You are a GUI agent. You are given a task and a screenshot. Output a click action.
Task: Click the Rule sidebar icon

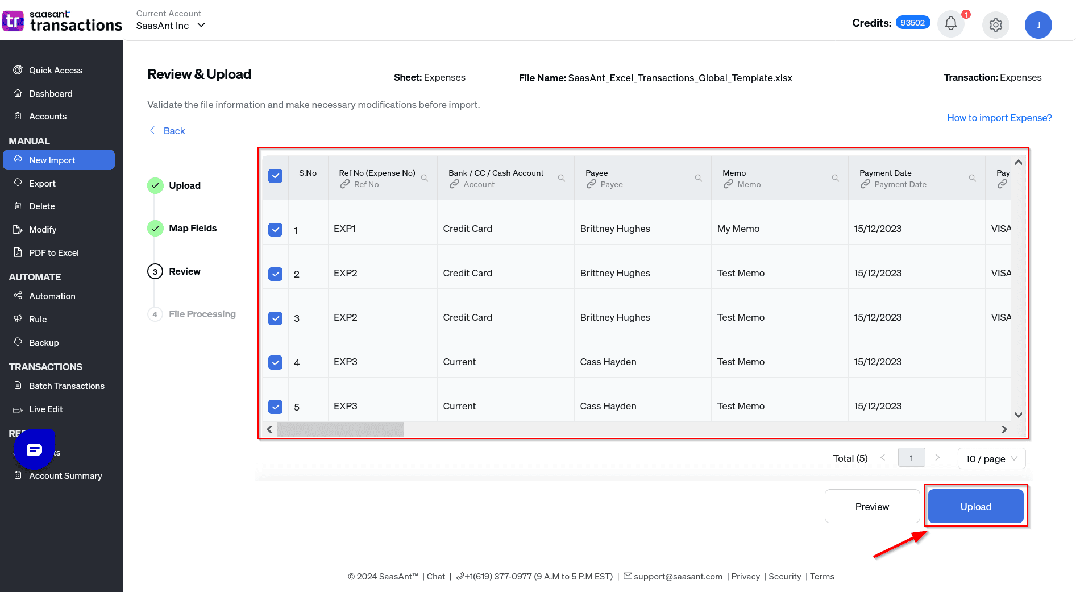coord(18,318)
